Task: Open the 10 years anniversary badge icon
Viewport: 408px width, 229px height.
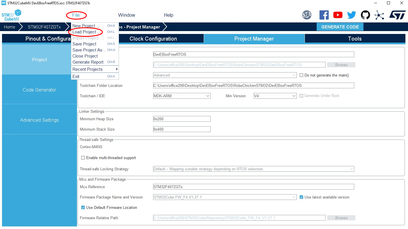Action: (x=307, y=15)
